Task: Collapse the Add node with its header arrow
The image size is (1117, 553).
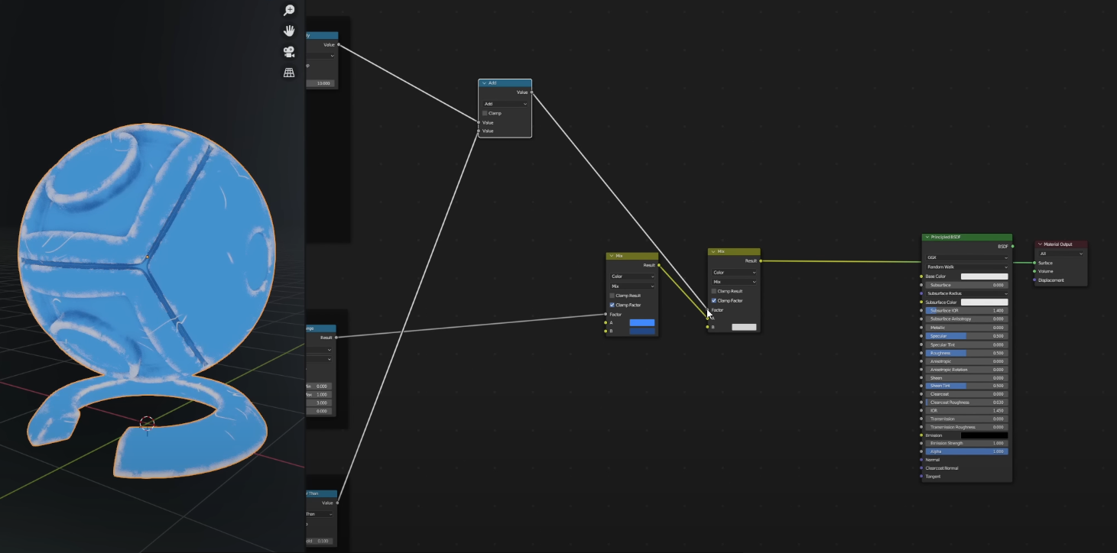Action: 484,82
